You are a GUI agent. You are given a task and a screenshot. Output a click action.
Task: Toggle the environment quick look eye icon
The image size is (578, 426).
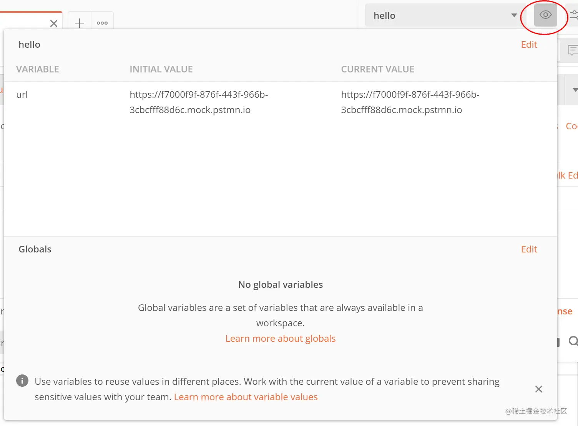point(545,15)
